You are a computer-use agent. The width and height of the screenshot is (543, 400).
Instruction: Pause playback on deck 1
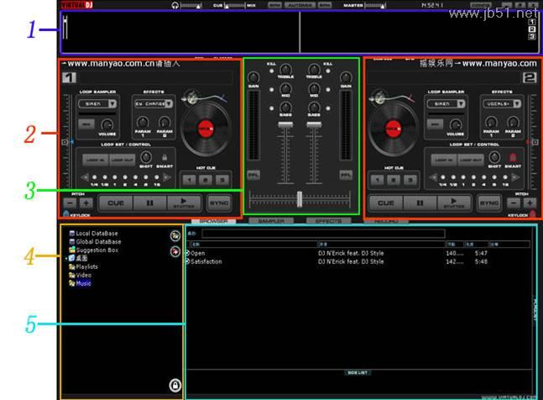[x=149, y=203]
